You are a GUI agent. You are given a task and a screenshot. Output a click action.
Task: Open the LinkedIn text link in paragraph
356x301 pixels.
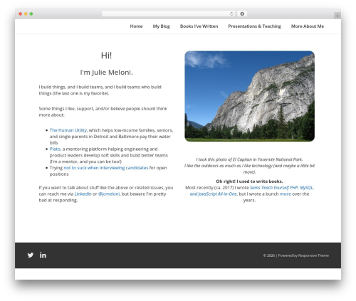[x=83, y=194]
